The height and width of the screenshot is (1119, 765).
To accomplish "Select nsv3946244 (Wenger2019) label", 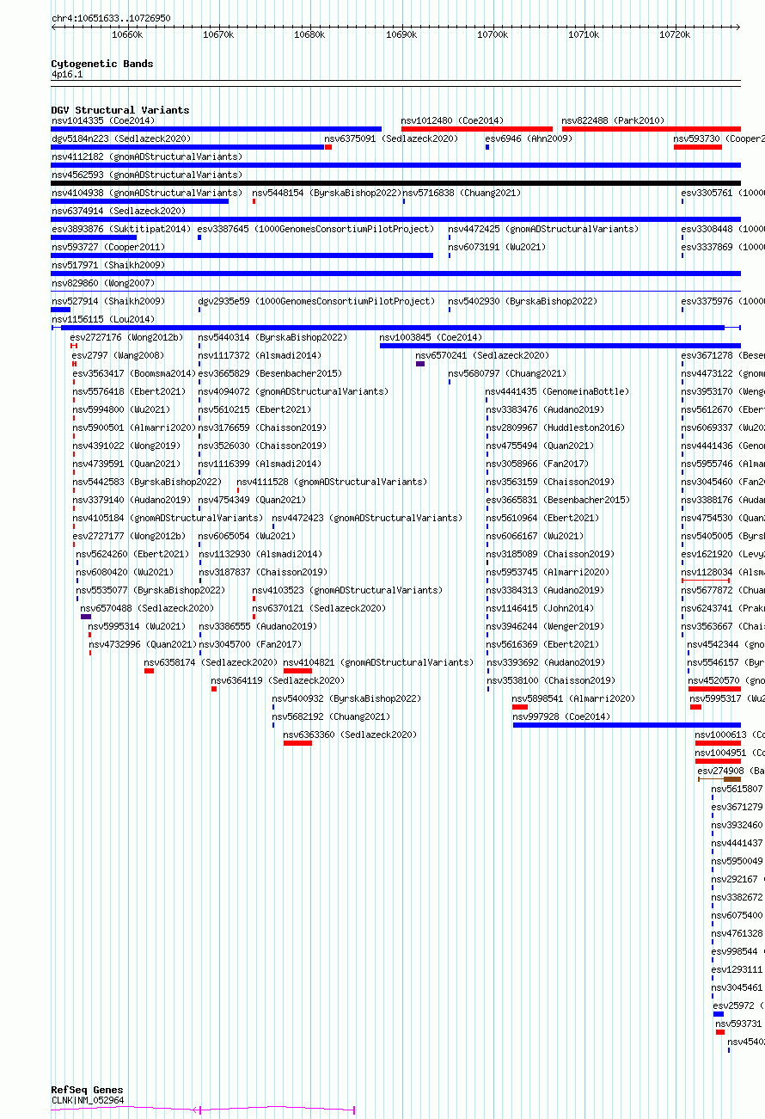I will click(545, 626).
